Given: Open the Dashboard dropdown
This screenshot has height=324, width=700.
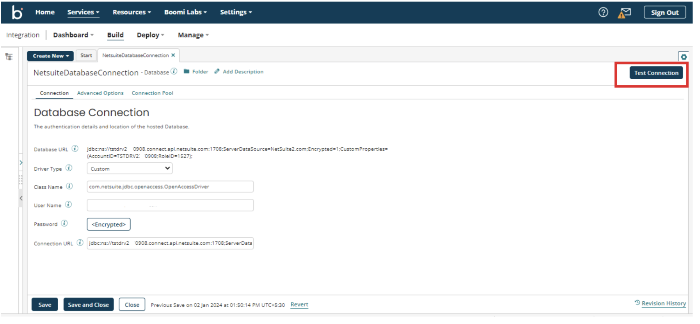Looking at the screenshot, I should (73, 35).
